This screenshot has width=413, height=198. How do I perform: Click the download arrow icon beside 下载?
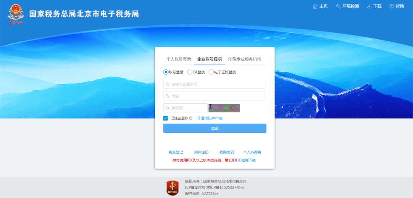tap(369, 6)
